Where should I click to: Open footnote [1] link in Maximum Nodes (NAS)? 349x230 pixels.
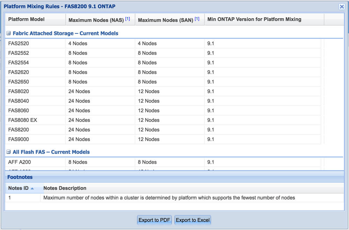pos(128,19)
